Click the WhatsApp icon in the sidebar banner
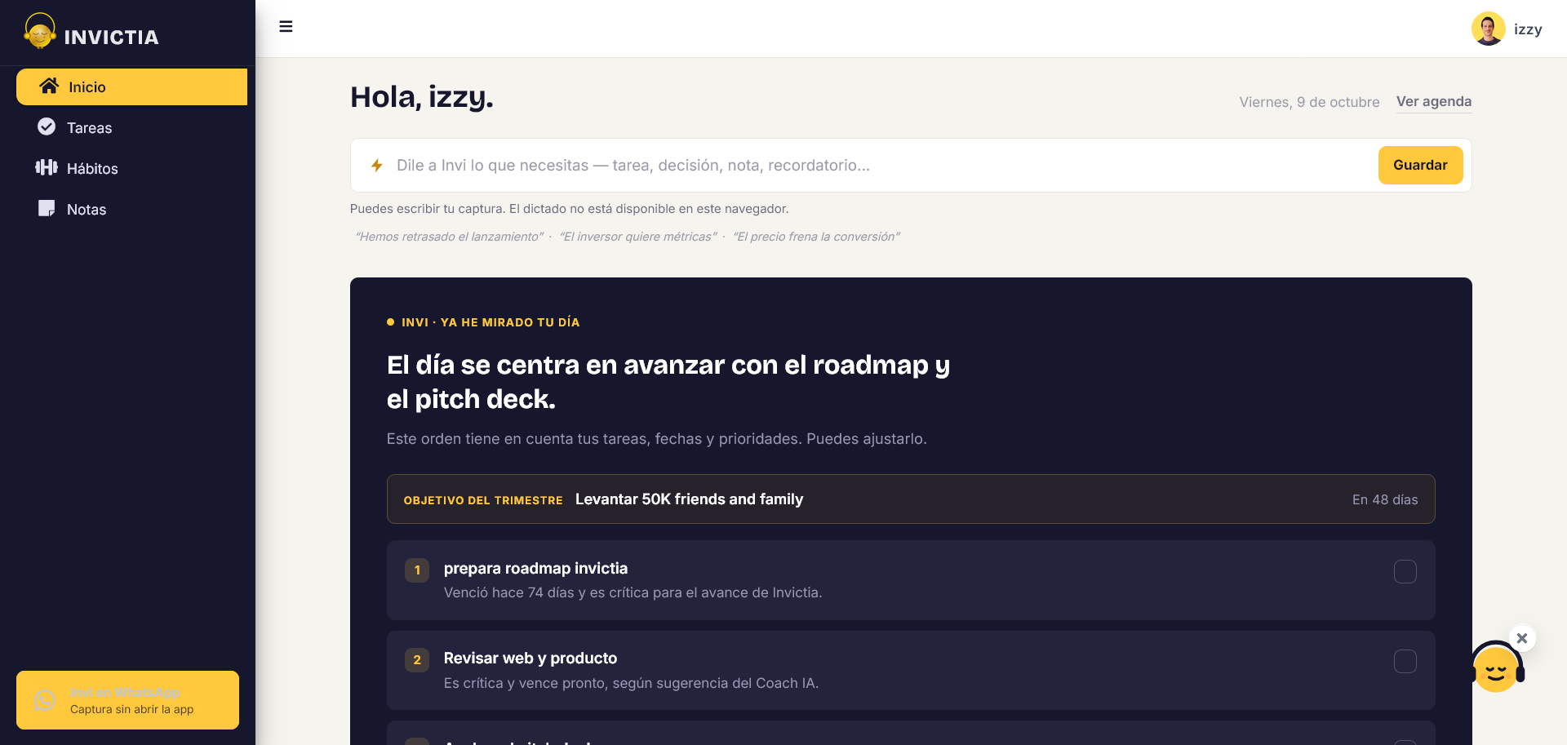Image resolution: width=1567 pixels, height=745 pixels. click(x=45, y=700)
